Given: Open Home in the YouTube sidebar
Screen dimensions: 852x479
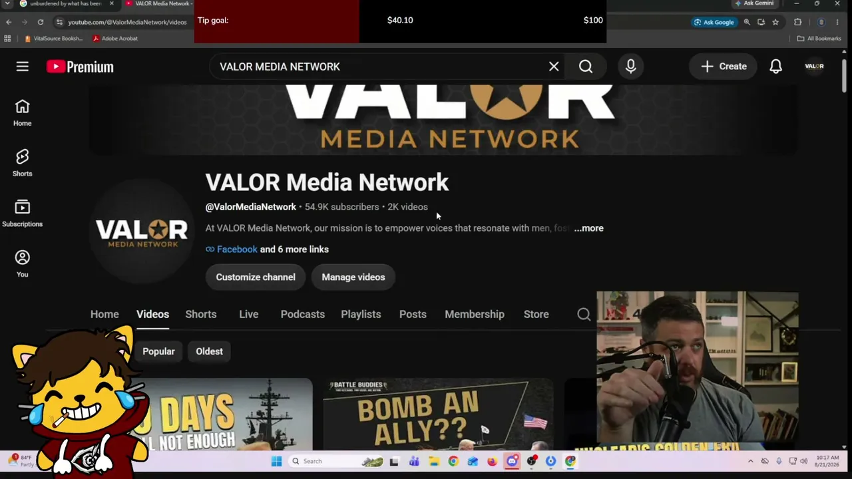Looking at the screenshot, I should click(x=22, y=112).
